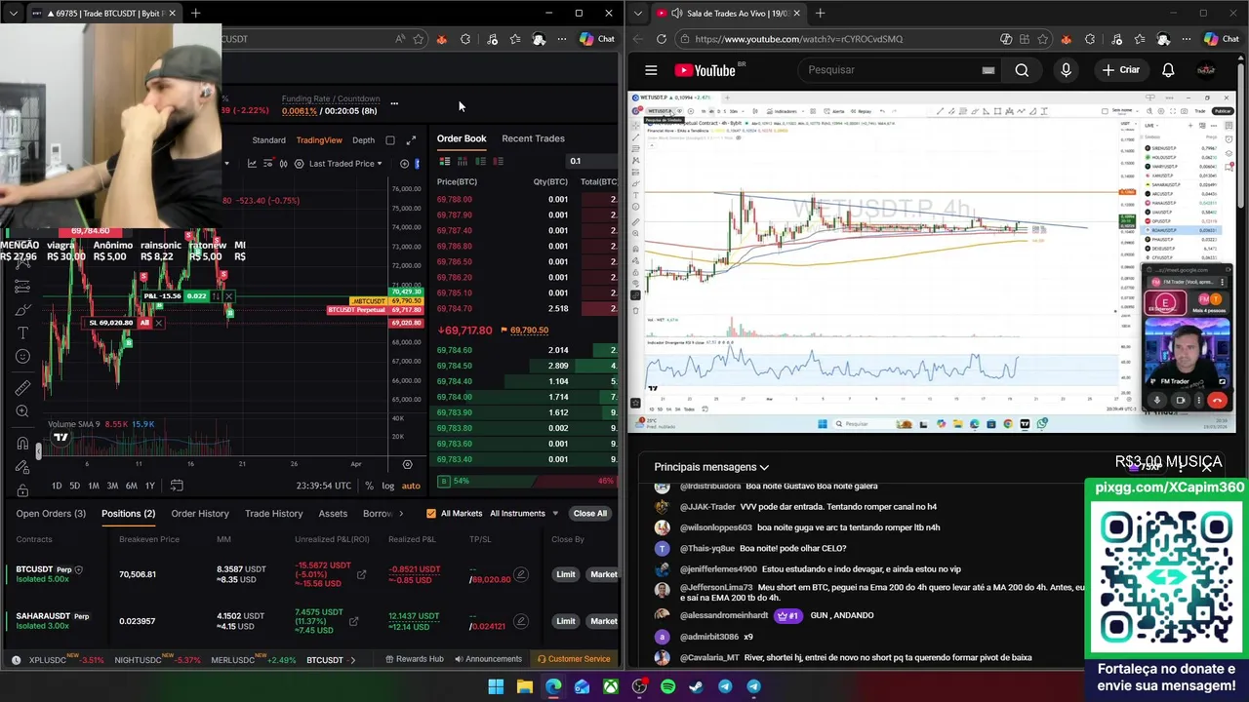
Task: Share BTCUSDT unrealized P&L
Action: [x=361, y=574]
